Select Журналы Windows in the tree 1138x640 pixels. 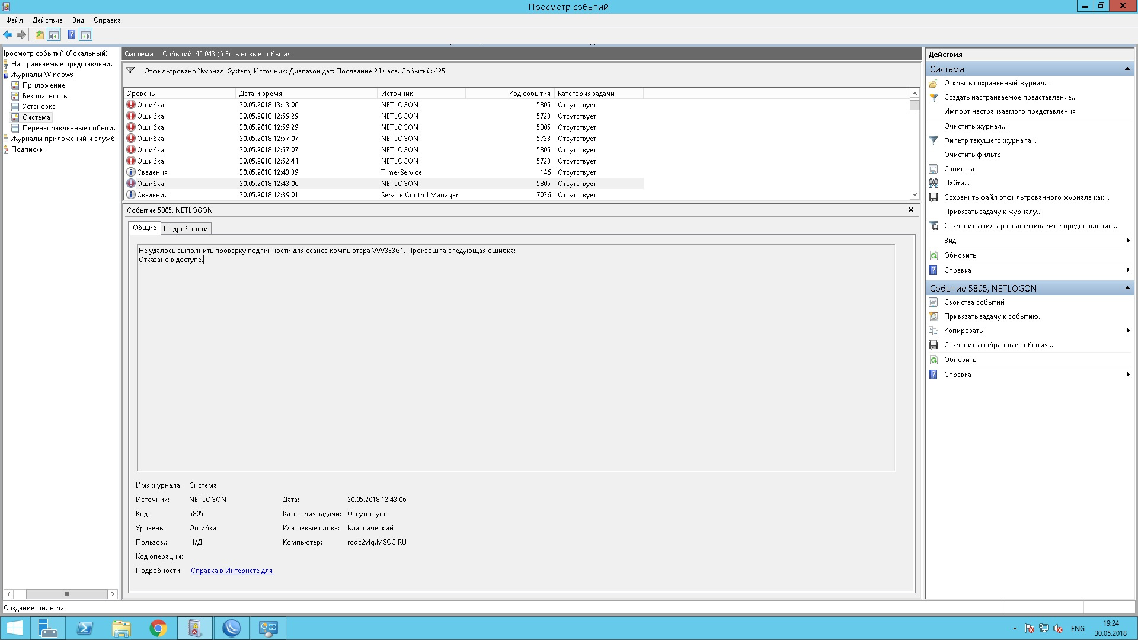(x=42, y=75)
